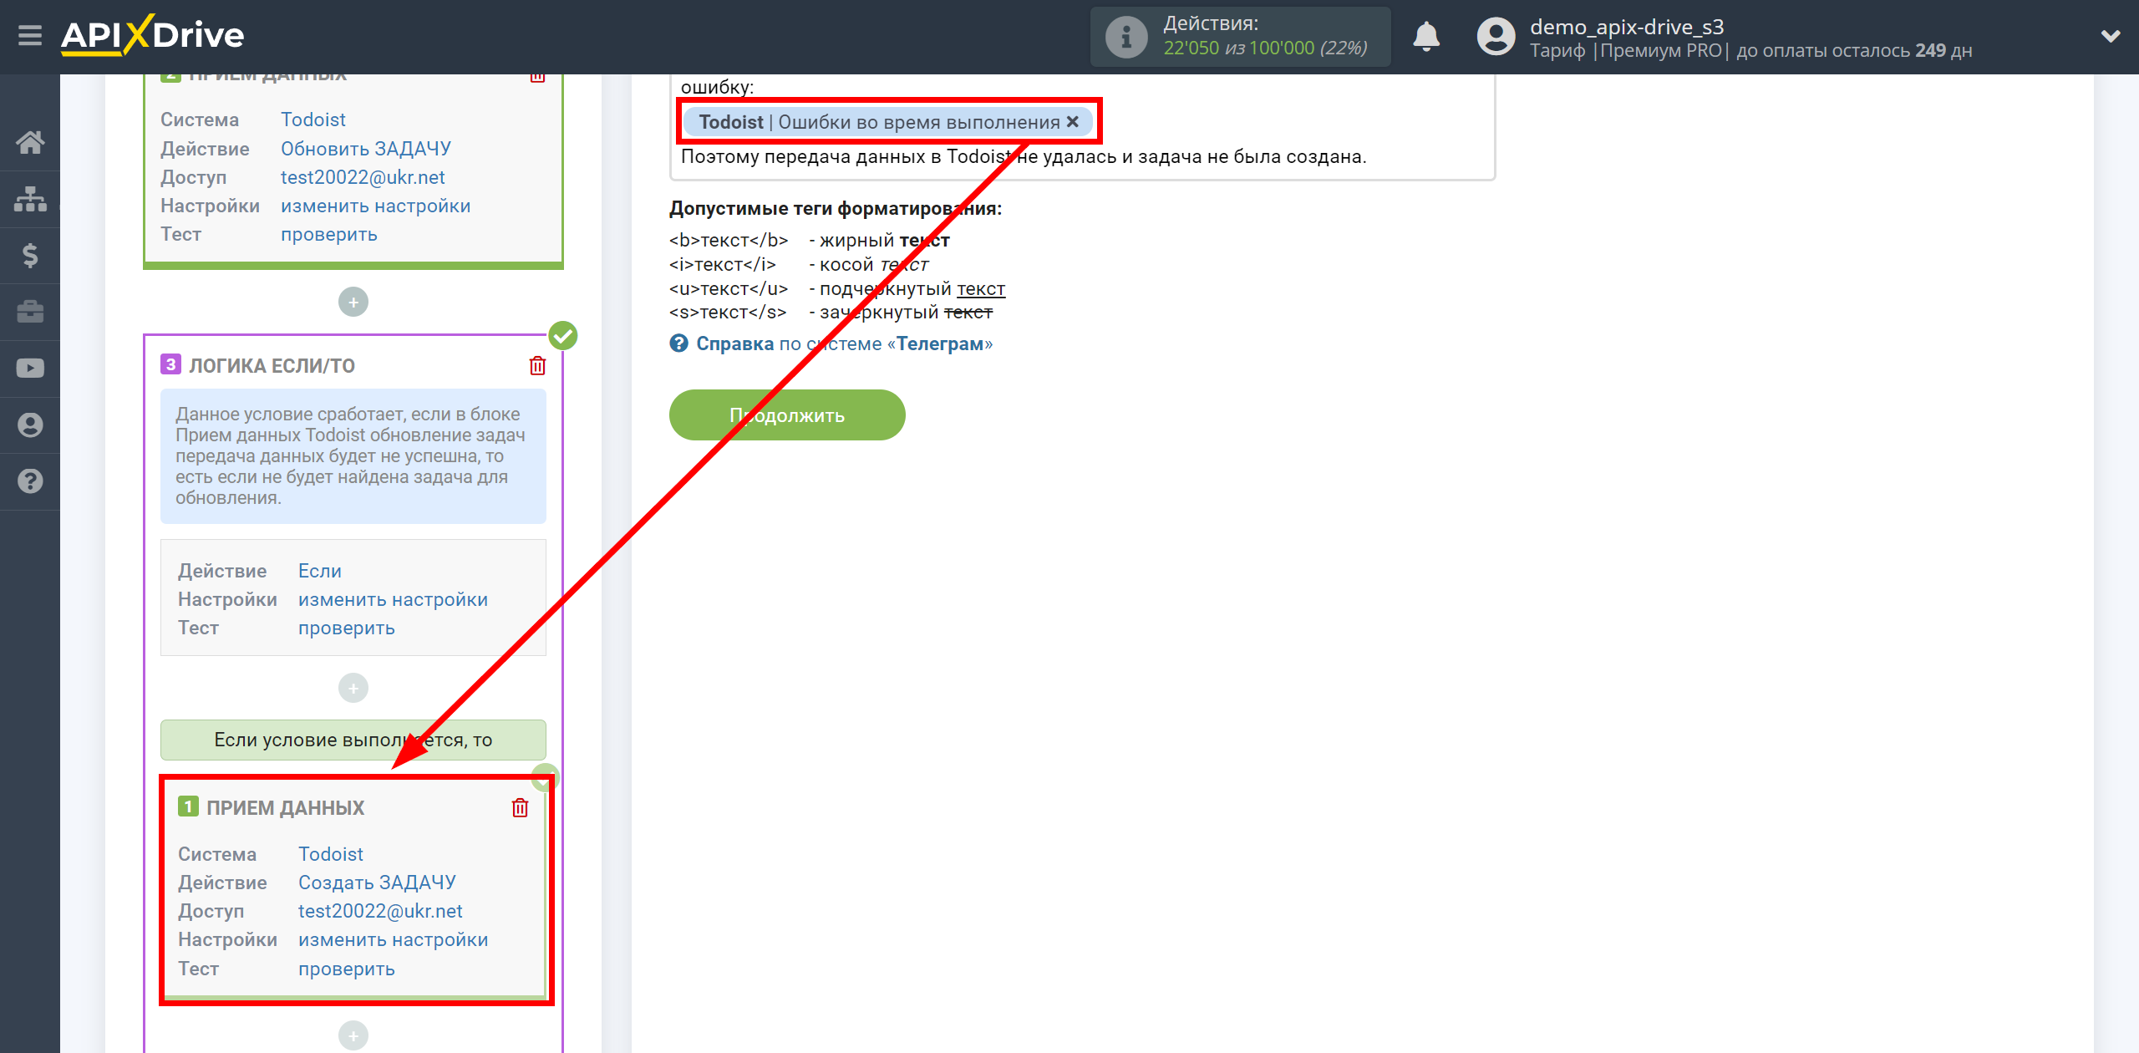Click the Допустимые теги форматирования heading

click(836, 208)
